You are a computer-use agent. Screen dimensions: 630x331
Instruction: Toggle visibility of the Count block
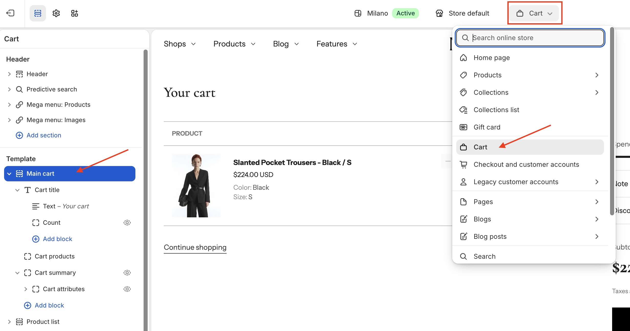tap(127, 223)
